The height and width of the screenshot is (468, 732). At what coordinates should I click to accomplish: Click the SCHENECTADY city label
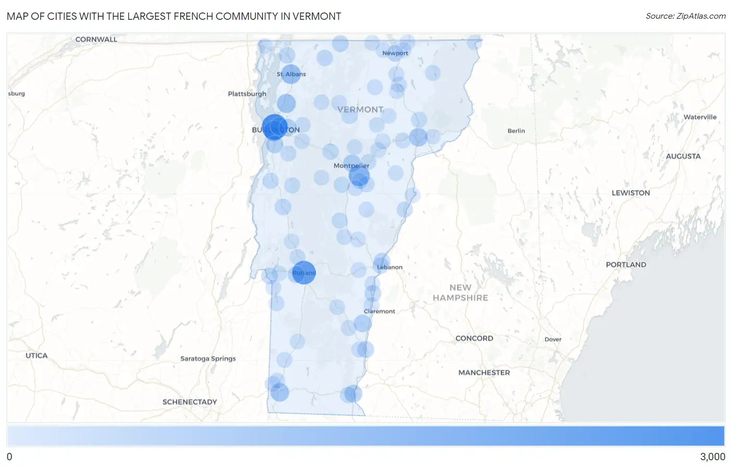[190, 402]
